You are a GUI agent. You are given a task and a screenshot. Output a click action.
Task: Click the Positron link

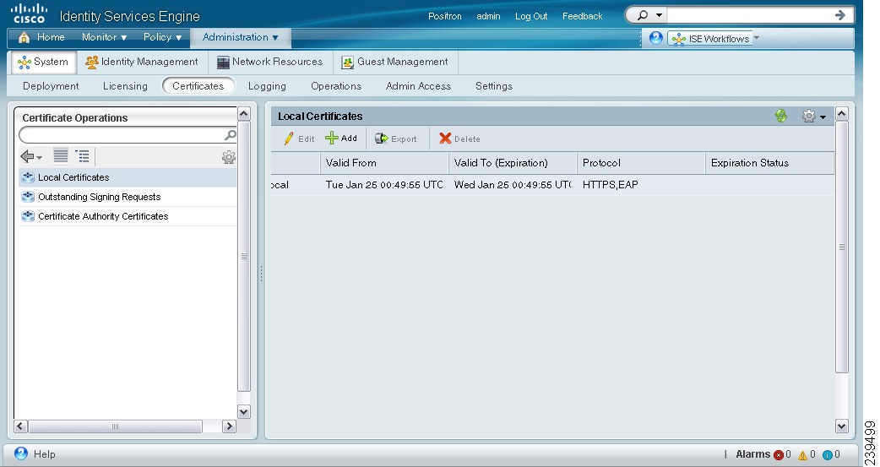click(444, 16)
